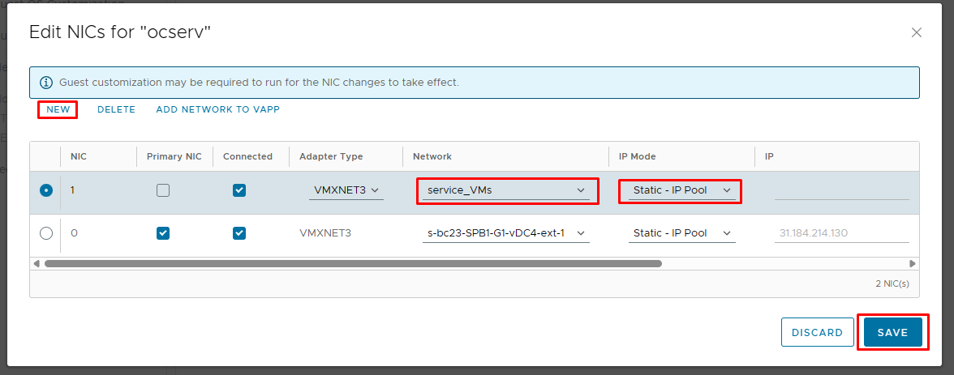Open the service_VMs network dropdown

pos(506,190)
